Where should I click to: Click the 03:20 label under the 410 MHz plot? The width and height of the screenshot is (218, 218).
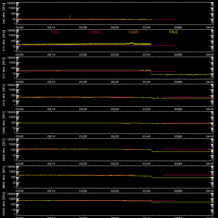click(x=83, y=55)
